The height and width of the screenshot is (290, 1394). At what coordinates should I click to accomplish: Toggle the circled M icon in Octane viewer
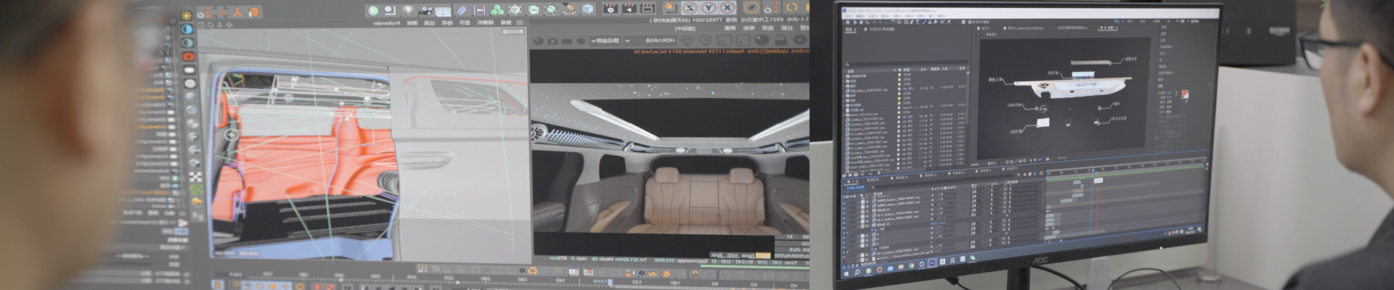pyautogui.click(x=688, y=40)
